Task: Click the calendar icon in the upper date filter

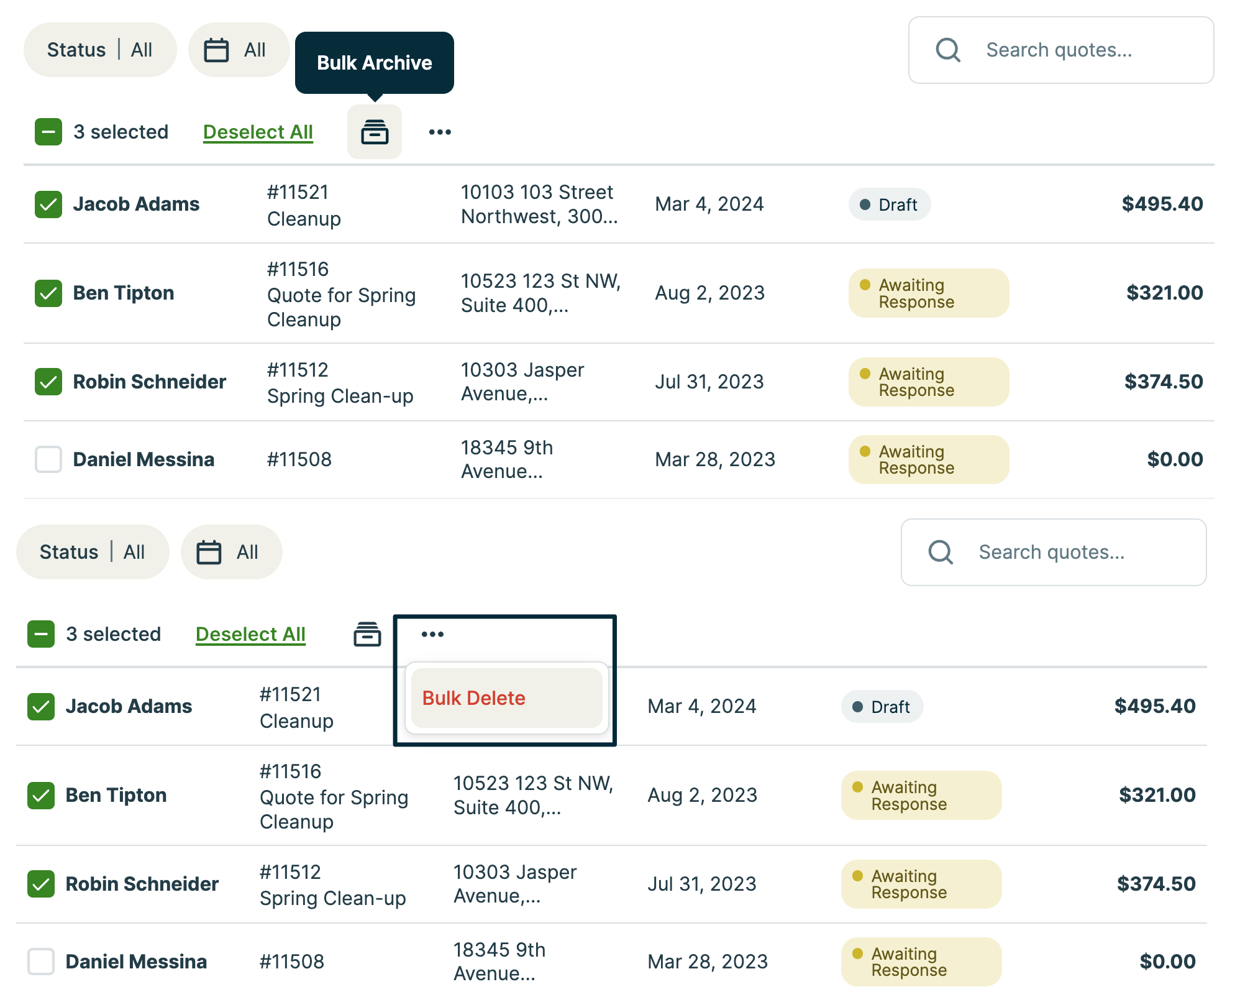Action: pyautogui.click(x=216, y=50)
